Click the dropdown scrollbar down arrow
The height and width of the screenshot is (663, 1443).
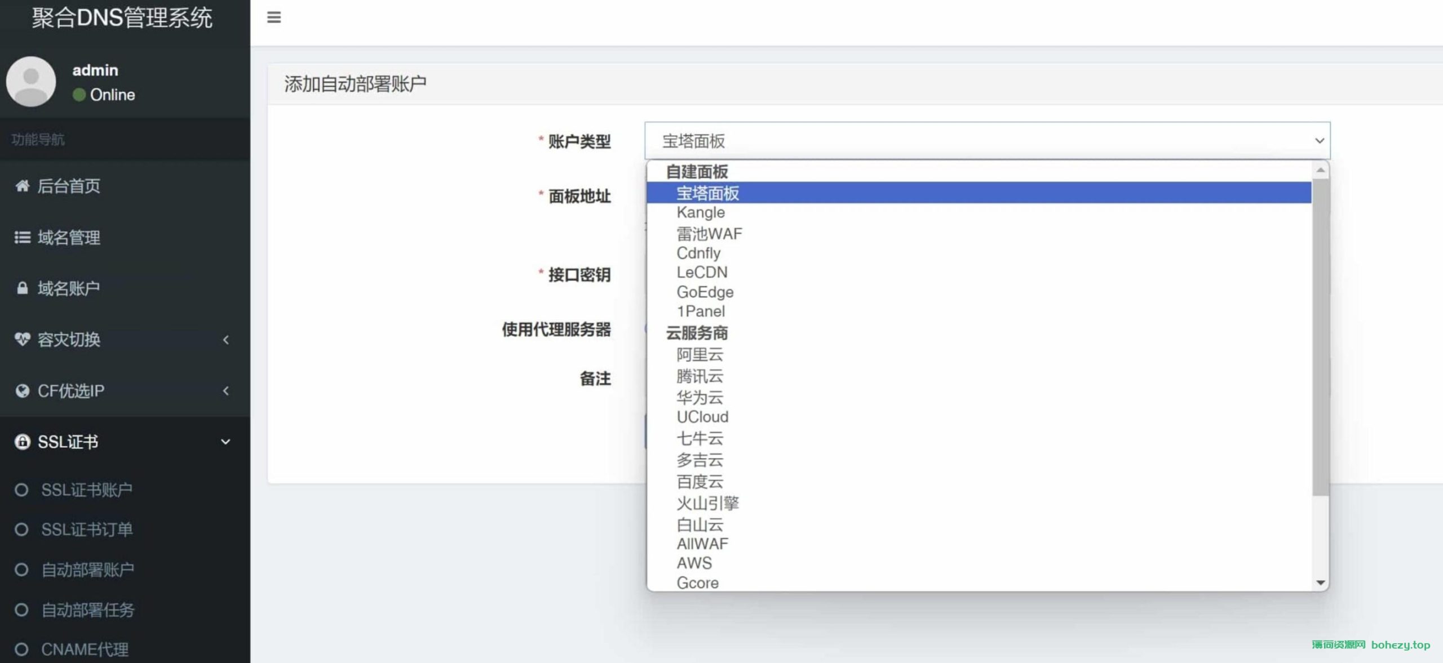(1320, 582)
